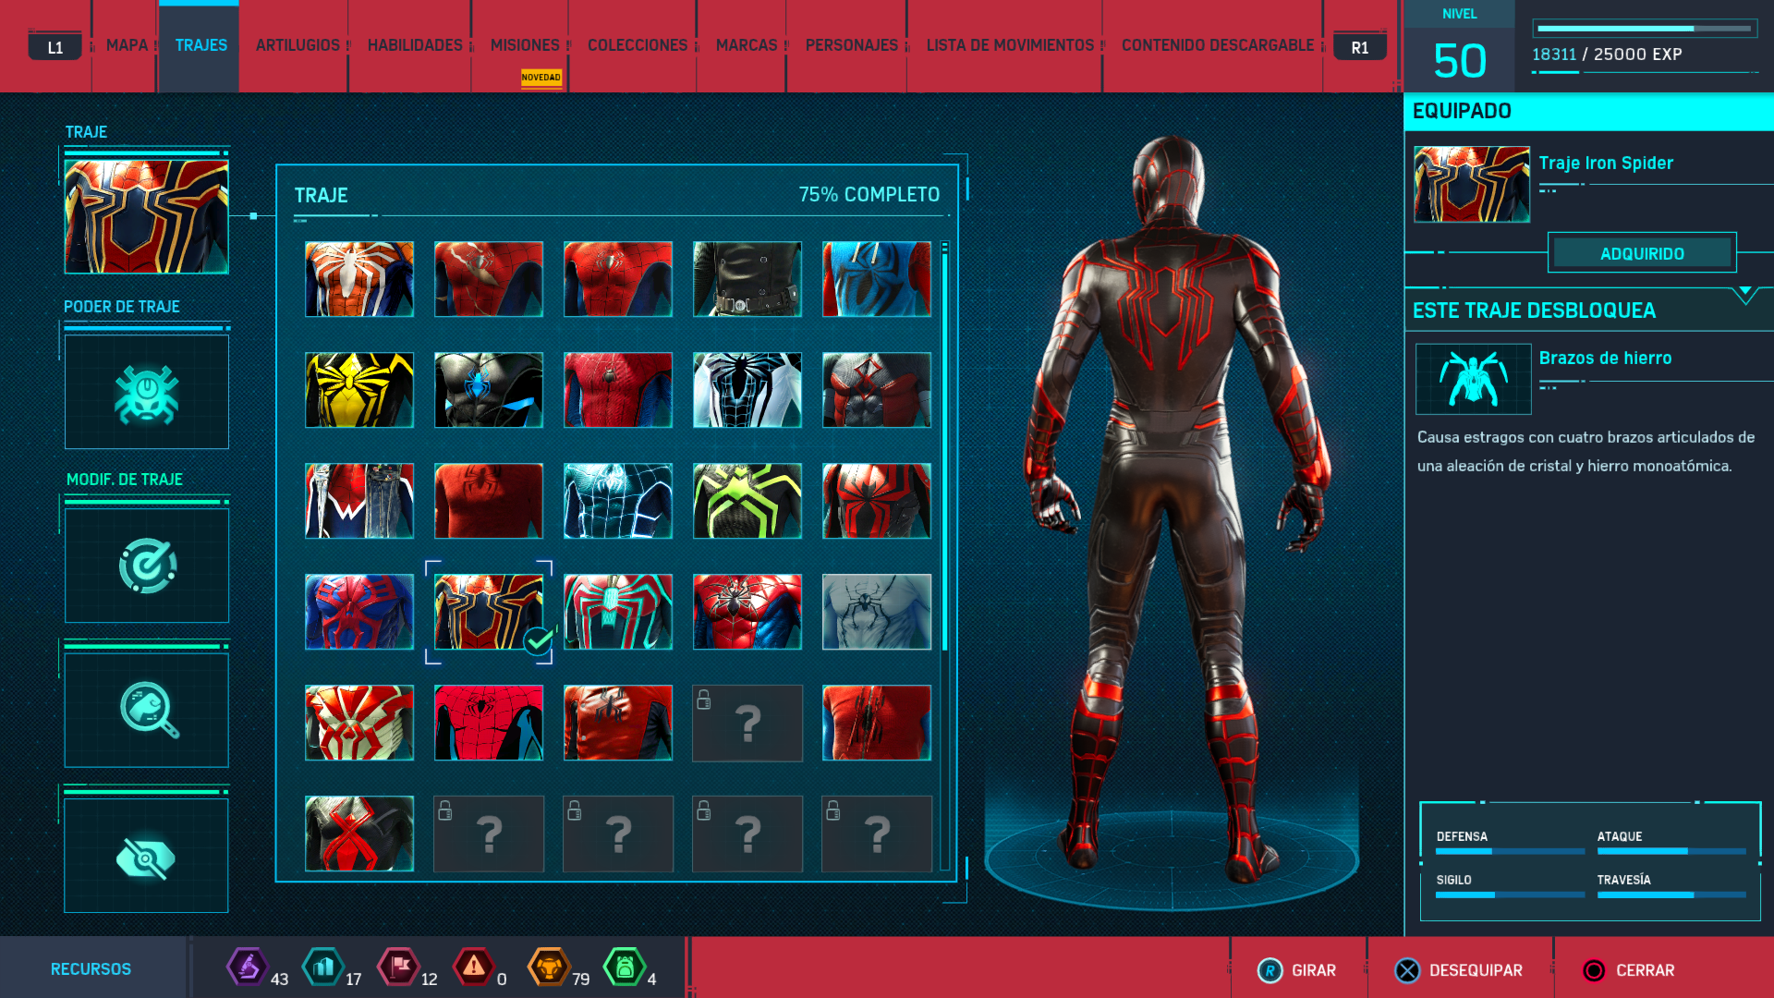Click the Adquirido status button
1774x998 pixels.
tap(1642, 253)
